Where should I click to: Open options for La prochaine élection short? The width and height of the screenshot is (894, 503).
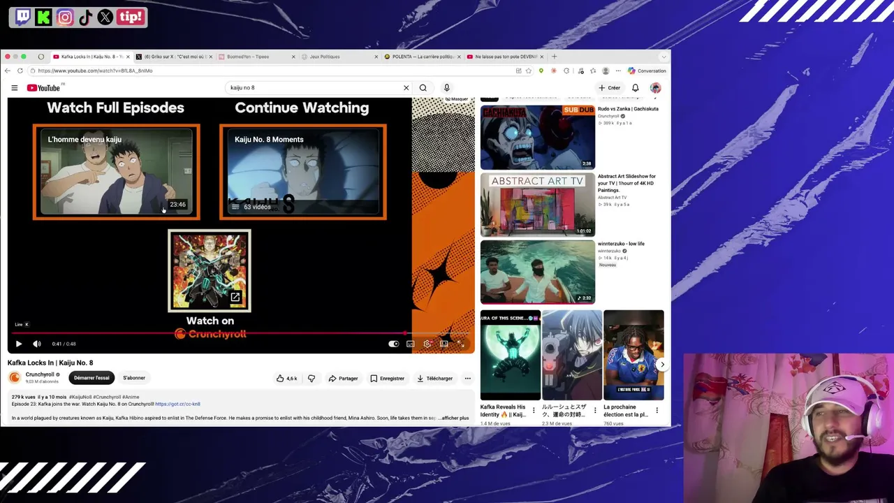point(657,411)
